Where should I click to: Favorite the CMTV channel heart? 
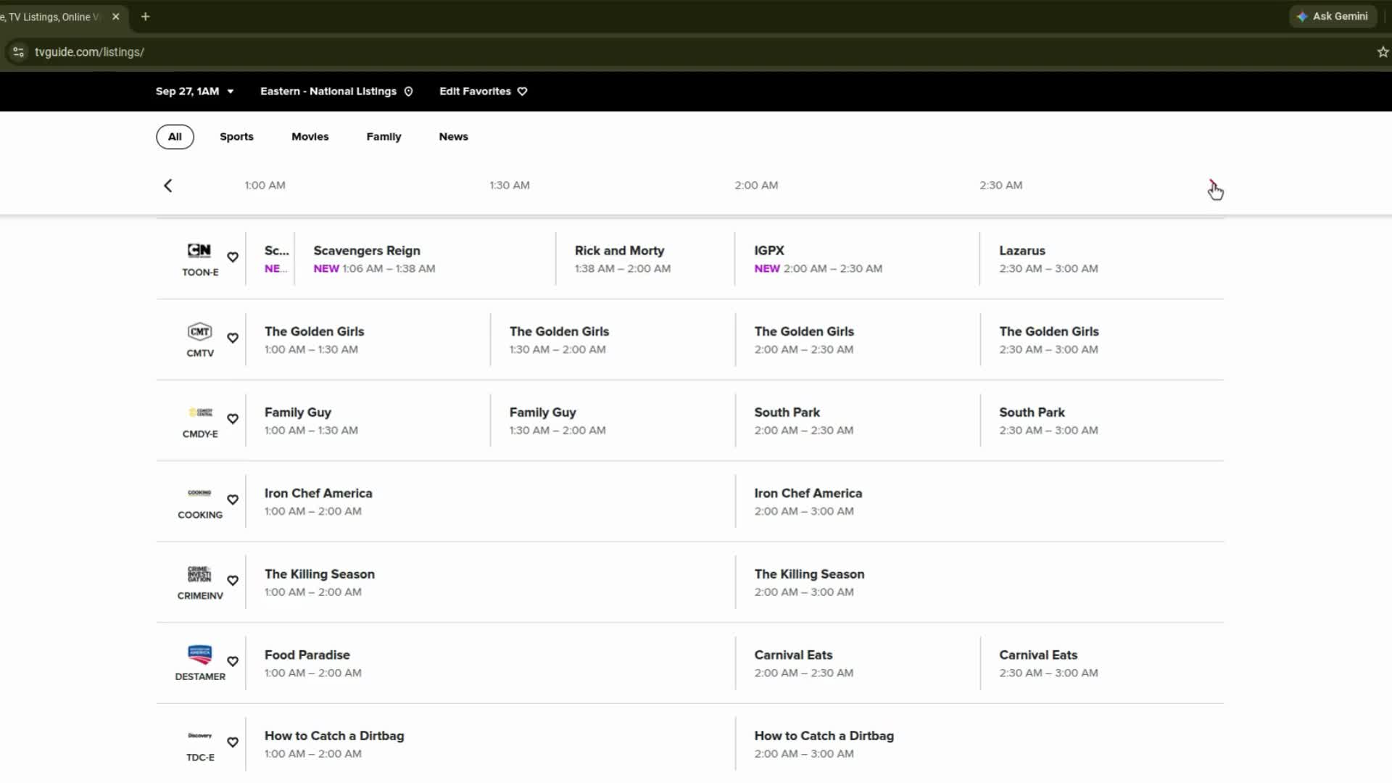coord(233,338)
